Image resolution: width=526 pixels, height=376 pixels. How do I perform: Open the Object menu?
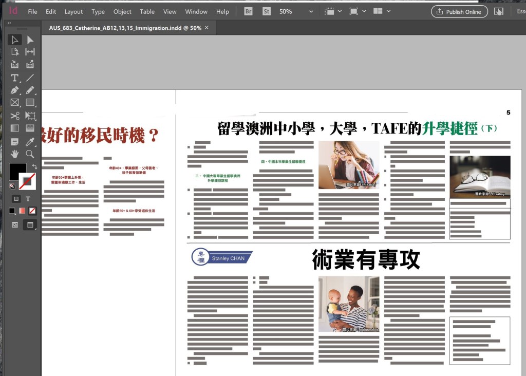pos(122,11)
